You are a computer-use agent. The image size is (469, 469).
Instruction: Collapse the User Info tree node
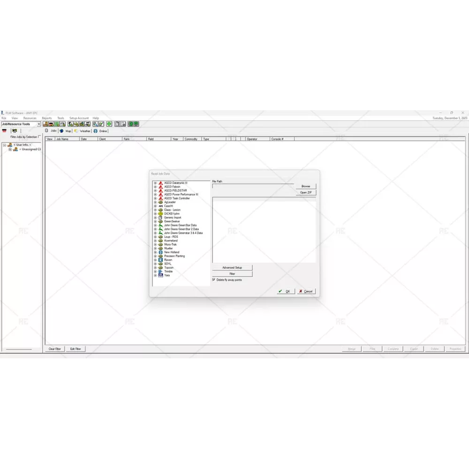point(5,145)
